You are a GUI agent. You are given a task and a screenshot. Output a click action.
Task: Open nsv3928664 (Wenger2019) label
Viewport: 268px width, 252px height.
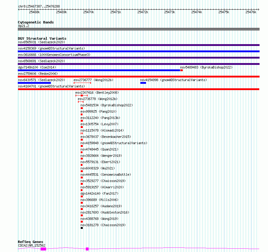(x=101, y=156)
